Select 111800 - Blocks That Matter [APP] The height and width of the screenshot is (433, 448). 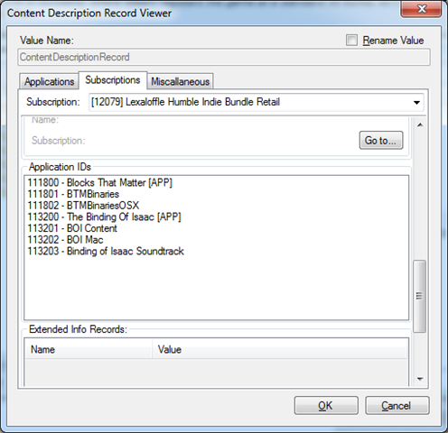(x=100, y=182)
